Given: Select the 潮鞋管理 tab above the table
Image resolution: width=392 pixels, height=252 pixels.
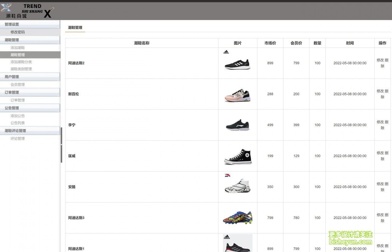Looking at the screenshot, I should click(75, 27).
